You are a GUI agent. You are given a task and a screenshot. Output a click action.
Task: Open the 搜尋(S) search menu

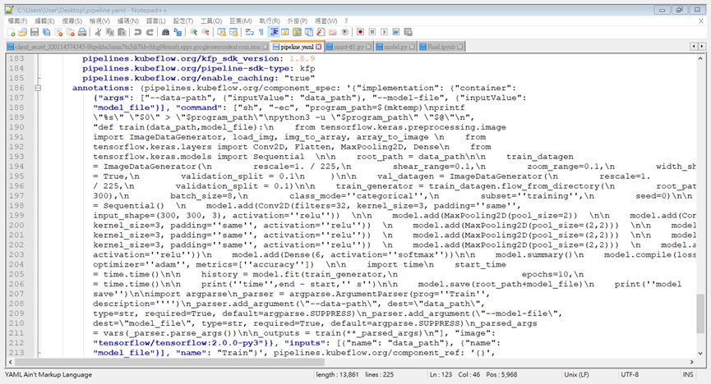72,21
